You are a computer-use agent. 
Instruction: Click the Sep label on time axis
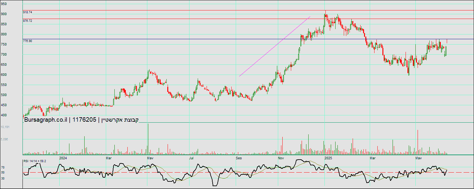point(239,158)
